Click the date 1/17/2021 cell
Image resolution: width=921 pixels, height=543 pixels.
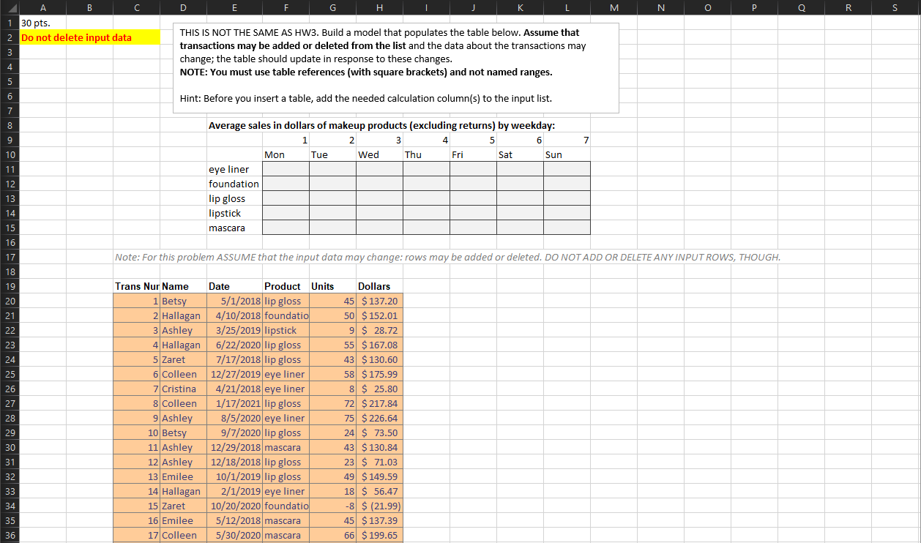coord(234,403)
